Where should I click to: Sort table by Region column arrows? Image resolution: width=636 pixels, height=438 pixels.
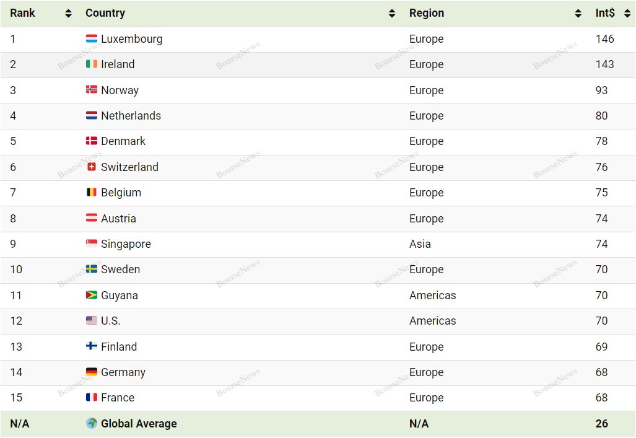tap(578, 14)
